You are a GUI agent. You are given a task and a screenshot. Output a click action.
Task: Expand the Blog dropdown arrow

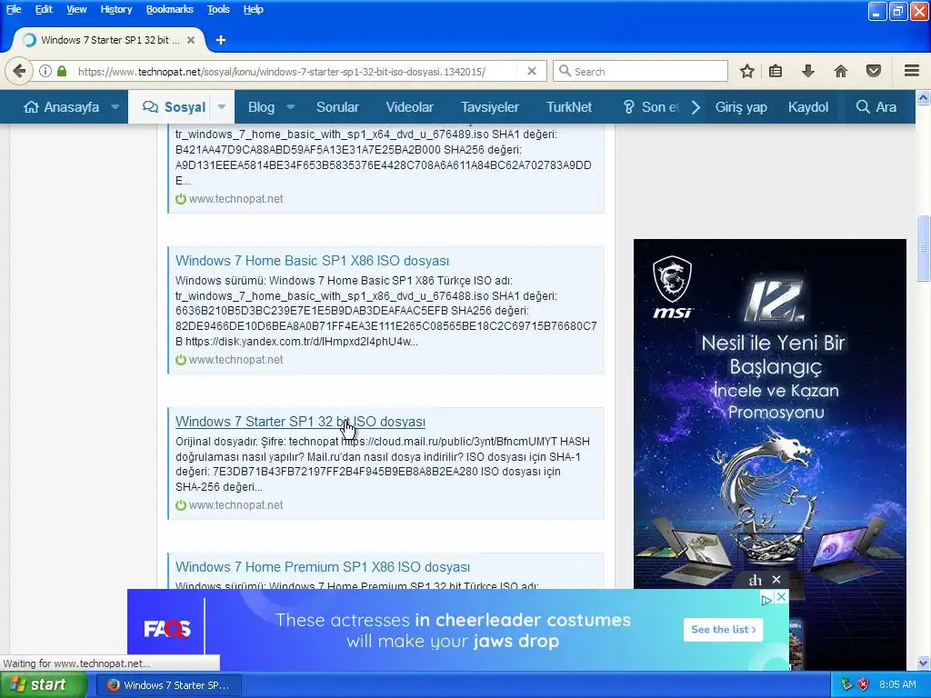[x=290, y=107]
